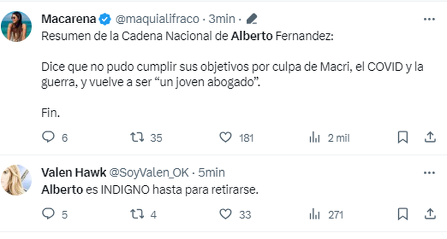Open more options for Macarena's tweet

coord(429,19)
